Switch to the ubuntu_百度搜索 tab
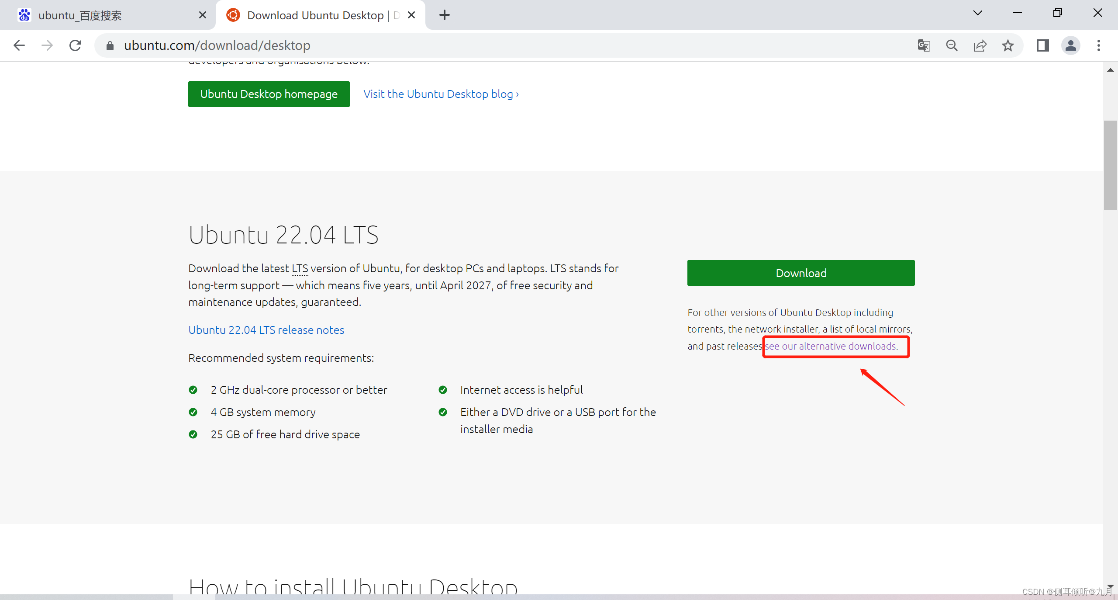The image size is (1118, 600). (107, 15)
